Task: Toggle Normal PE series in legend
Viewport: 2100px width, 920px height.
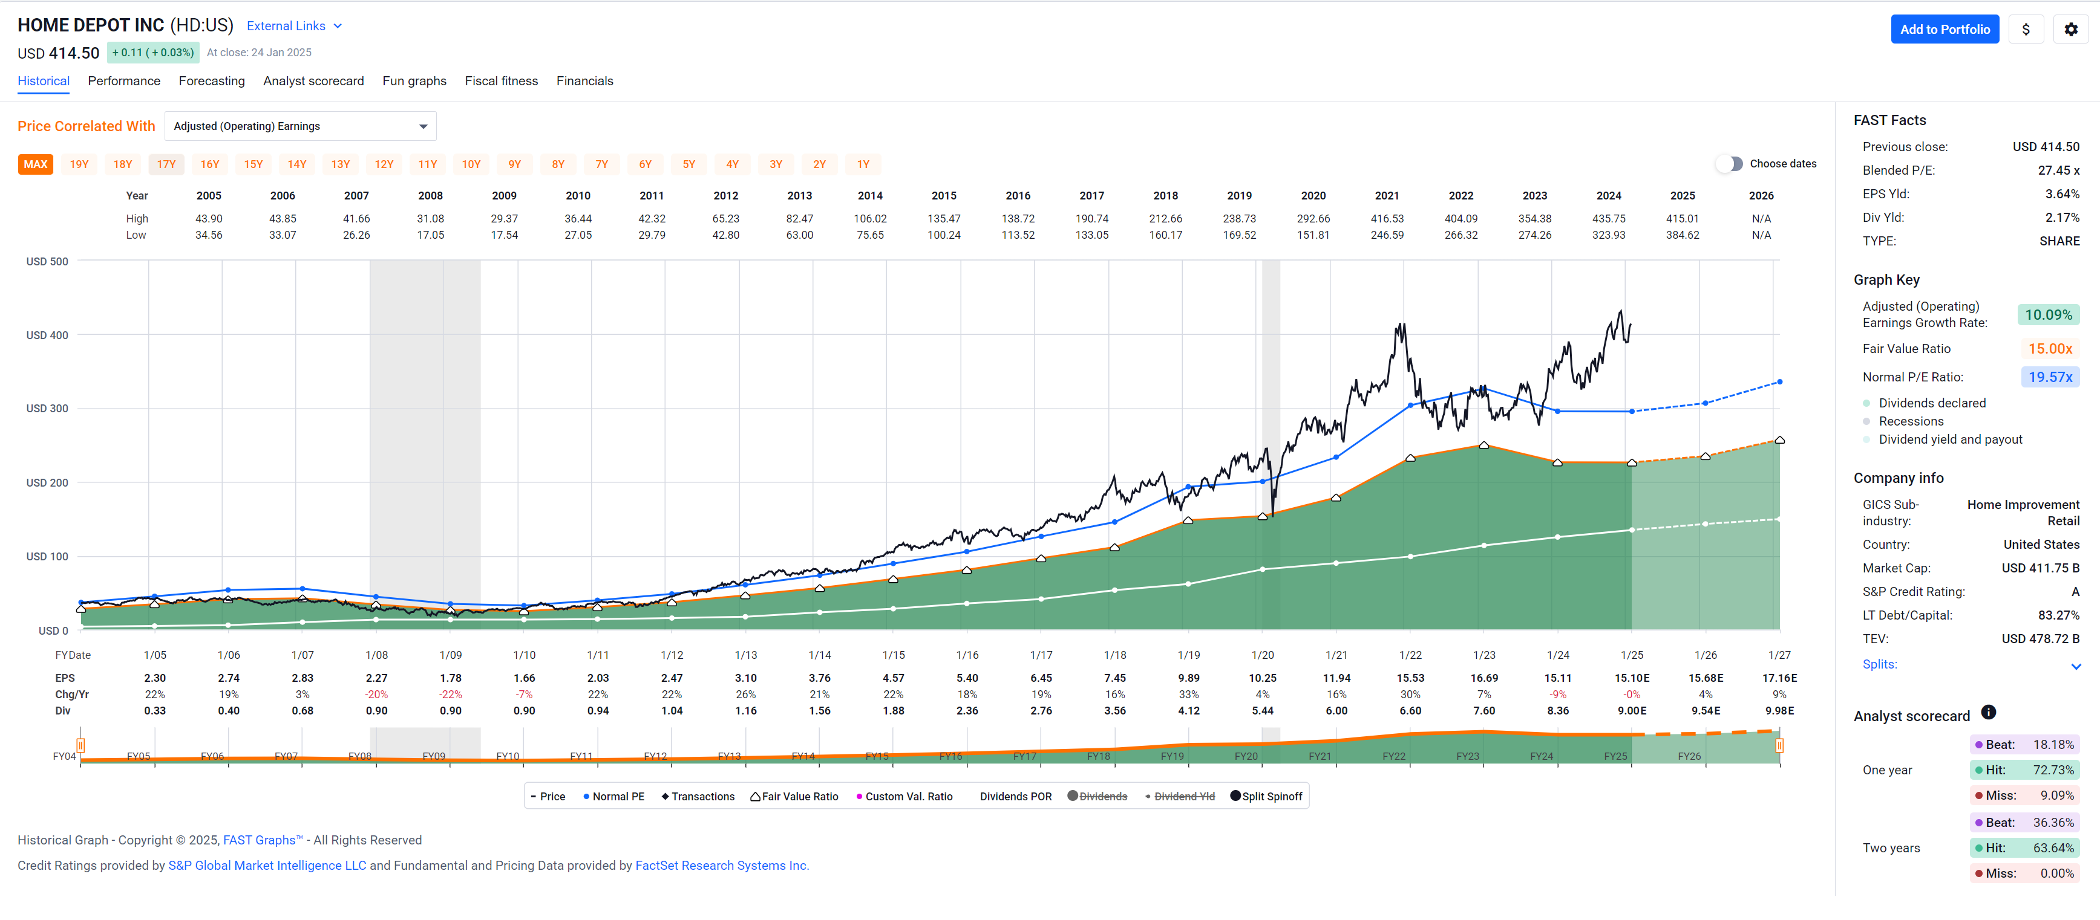Action: [614, 796]
